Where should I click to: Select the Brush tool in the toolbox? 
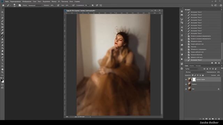click(2, 36)
